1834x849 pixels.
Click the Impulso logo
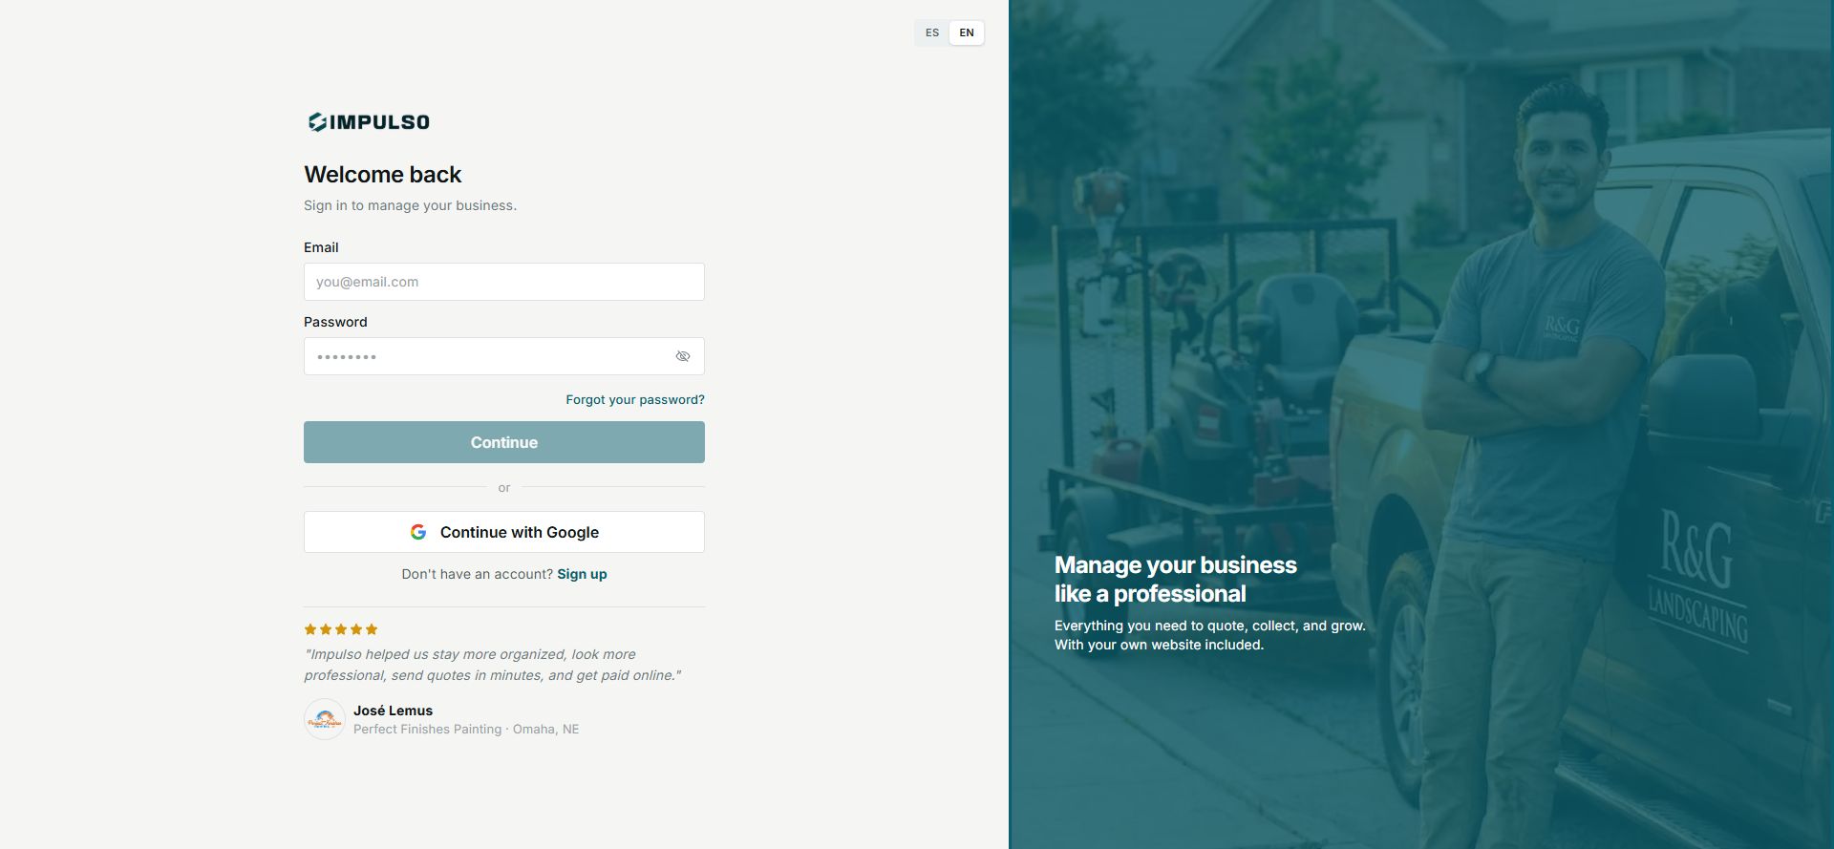[x=368, y=122]
